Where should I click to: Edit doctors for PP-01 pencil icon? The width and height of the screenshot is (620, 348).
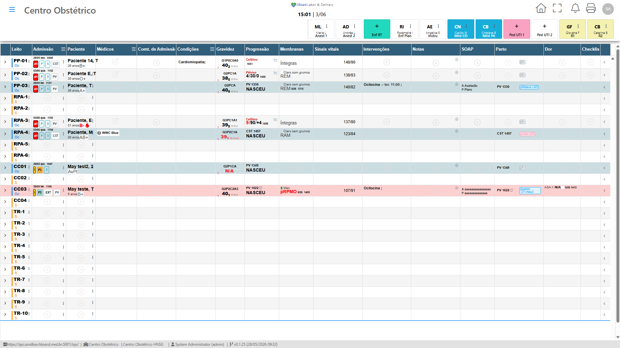[115, 61]
